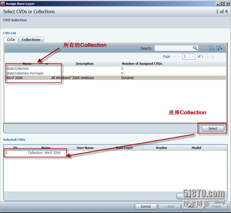Image resolution: width=231 pixels, height=213 pixels.
Task: Click the Dynamic value cell
Action: tap(128, 78)
